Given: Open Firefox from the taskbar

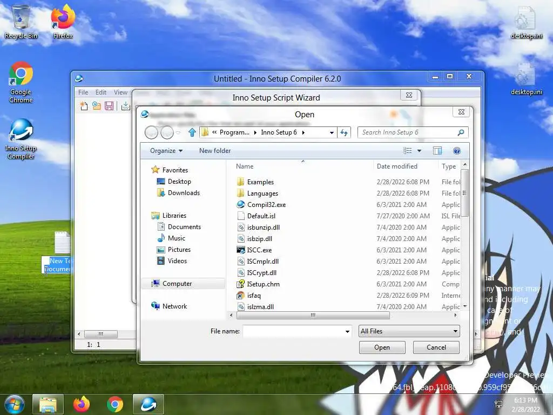Looking at the screenshot, I should [x=82, y=404].
